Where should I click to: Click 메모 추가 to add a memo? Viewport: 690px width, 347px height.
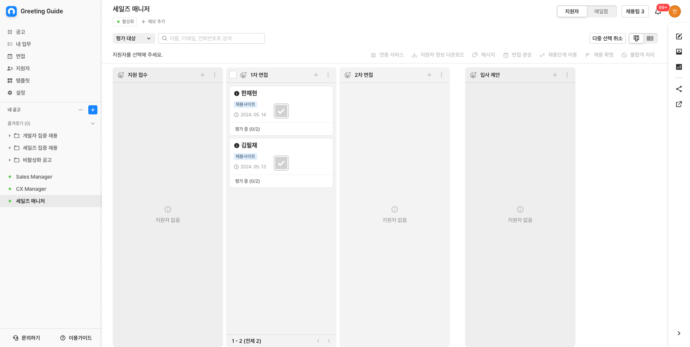(x=153, y=22)
